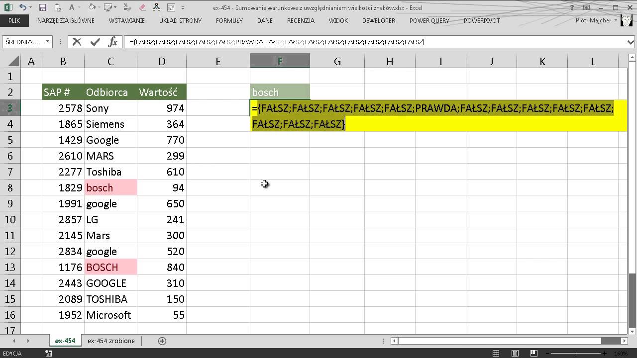
Task: Click the fill color paint bucket icon
Action: click(x=92, y=7)
